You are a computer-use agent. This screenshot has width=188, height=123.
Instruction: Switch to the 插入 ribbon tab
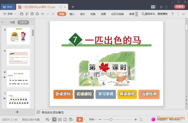[x=72, y=14]
